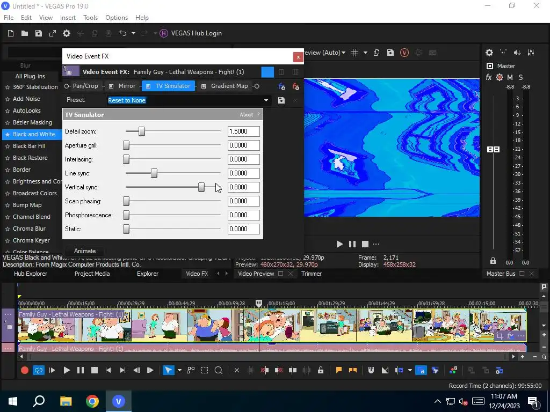The height and width of the screenshot is (412, 550).
Task: Click the Event FX icon on the clip
Action: (x=510, y=336)
